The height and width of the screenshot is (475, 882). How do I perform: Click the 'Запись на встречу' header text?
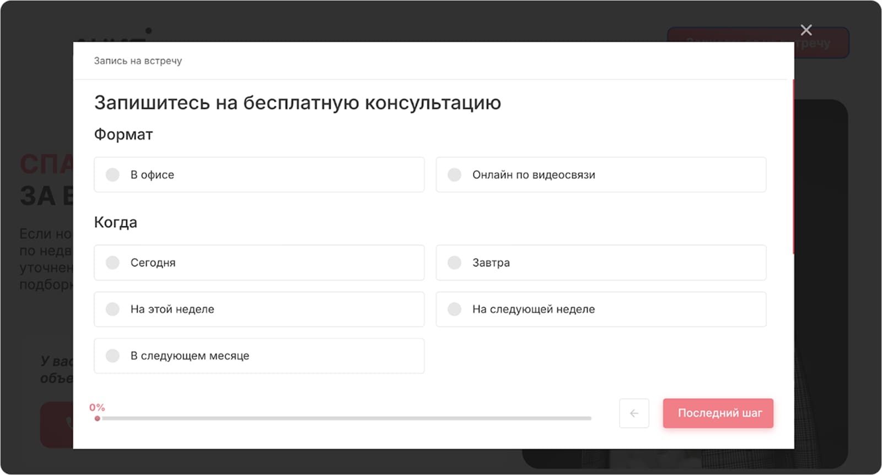click(x=138, y=61)
